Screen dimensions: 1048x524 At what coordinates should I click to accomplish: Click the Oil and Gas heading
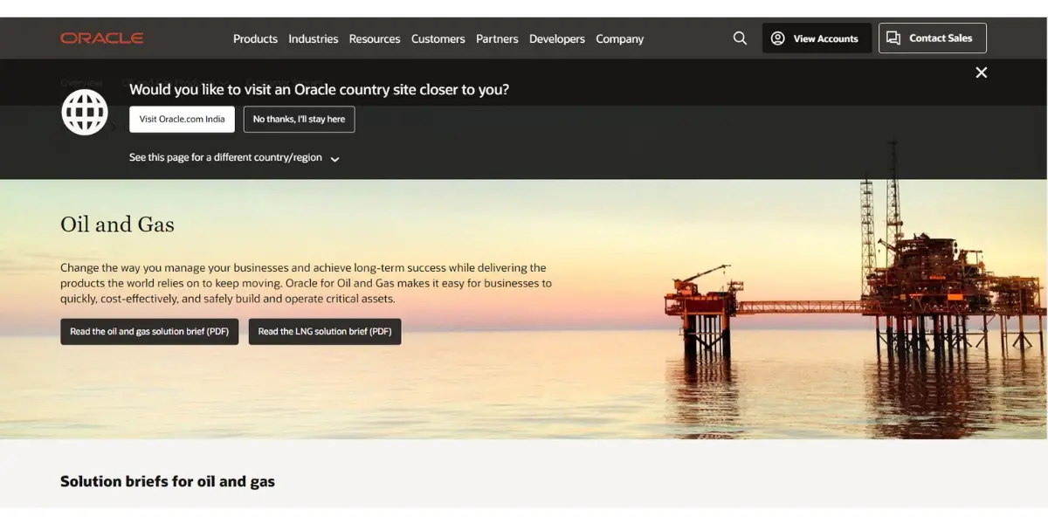[117, 224]
